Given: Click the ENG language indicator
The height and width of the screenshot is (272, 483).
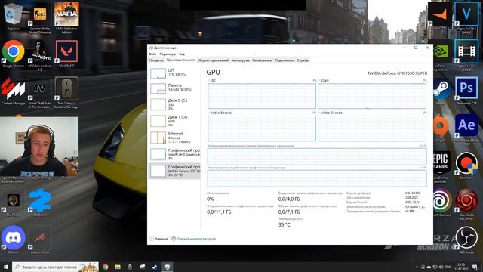Looking at the screenshot, I should coord(448,267).
